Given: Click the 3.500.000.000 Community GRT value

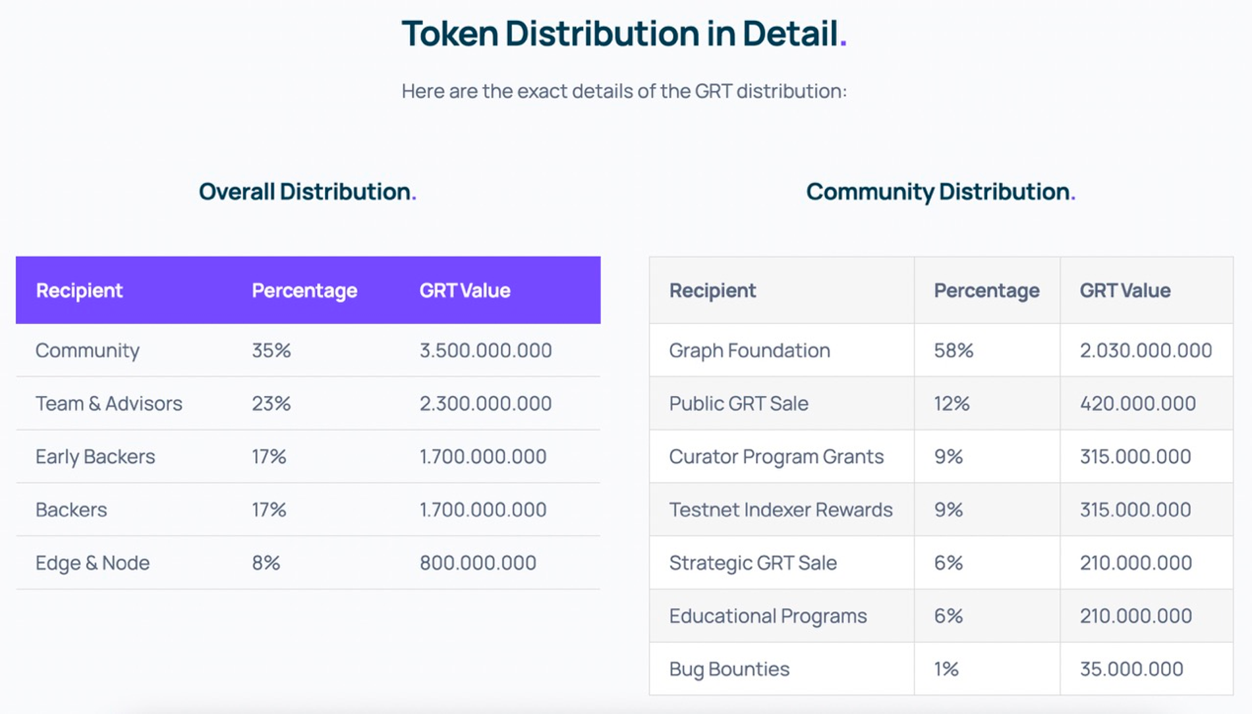Looking at the screenshot, I should (486, 350).
